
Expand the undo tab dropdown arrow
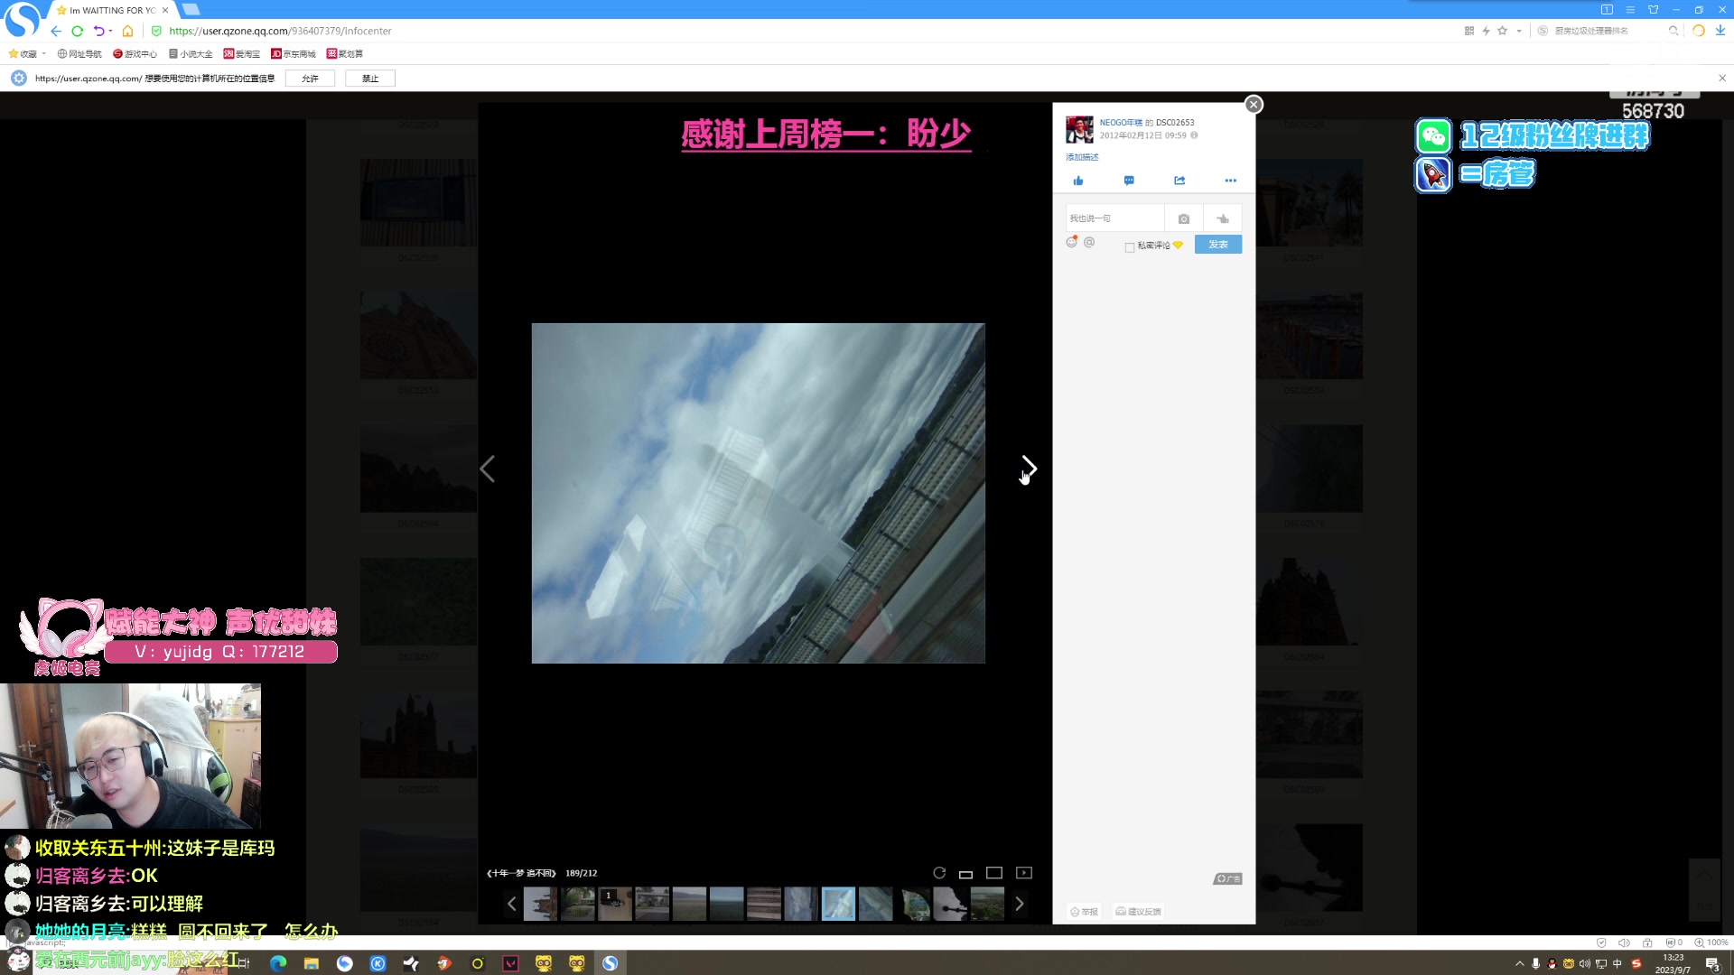pos(110,31)
